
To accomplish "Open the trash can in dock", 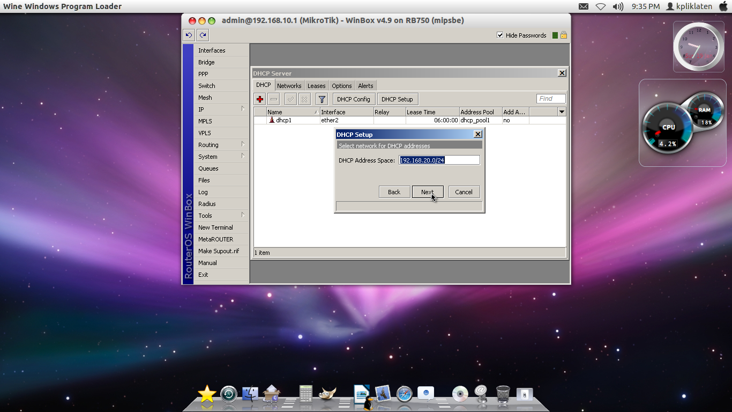I will tap(503, 394).
